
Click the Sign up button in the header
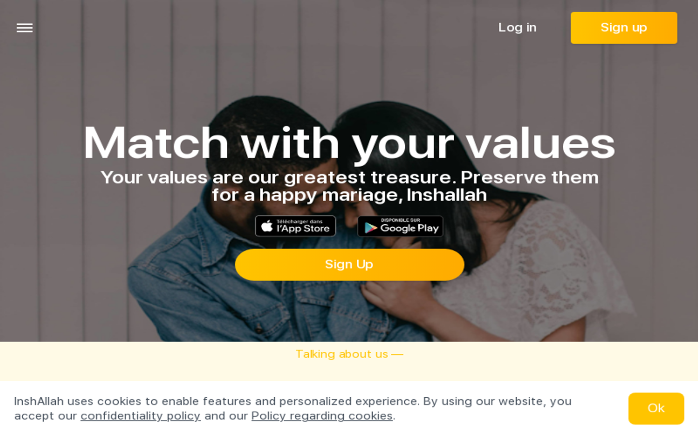pyautogui.click(x=624, y=28)
